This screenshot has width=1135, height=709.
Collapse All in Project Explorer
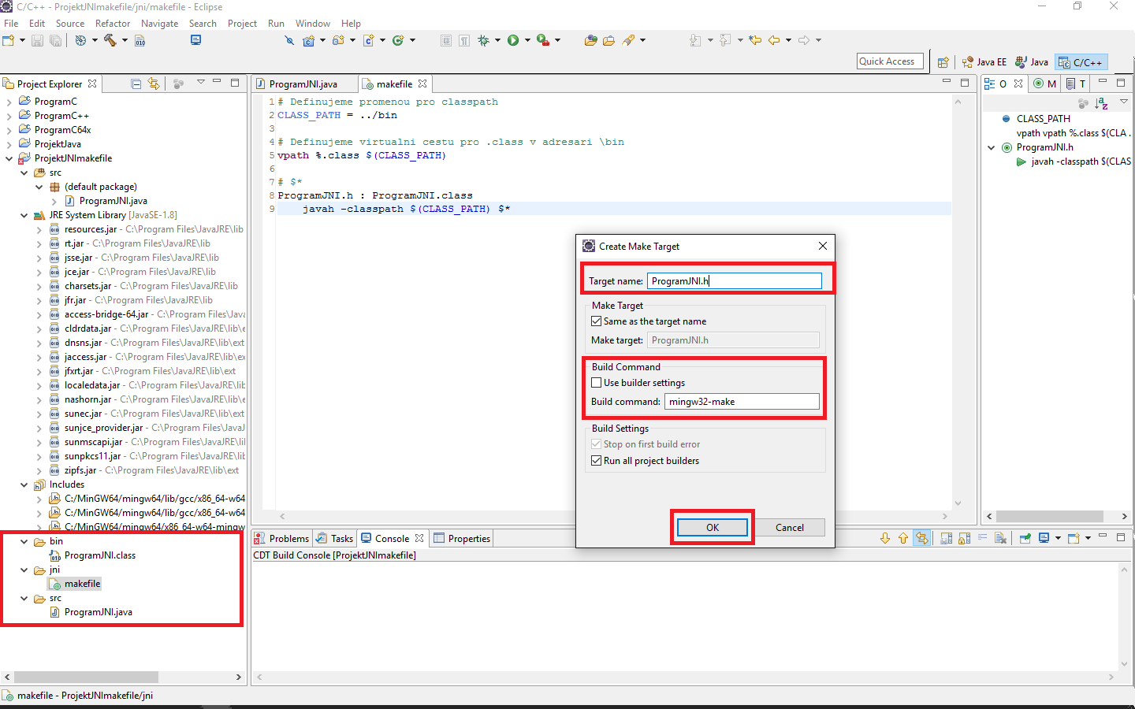pyautogui.click(x=134, y=83)
